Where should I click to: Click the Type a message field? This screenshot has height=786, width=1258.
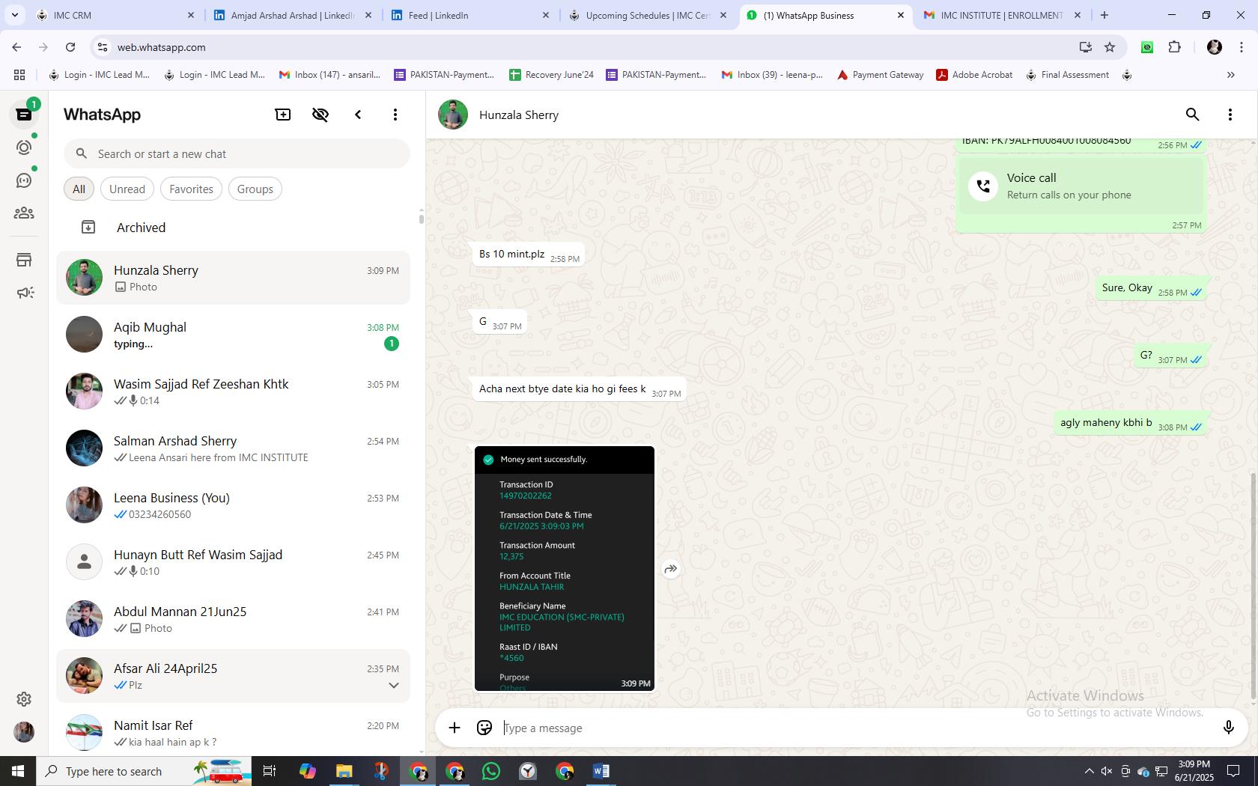[857, 728]
